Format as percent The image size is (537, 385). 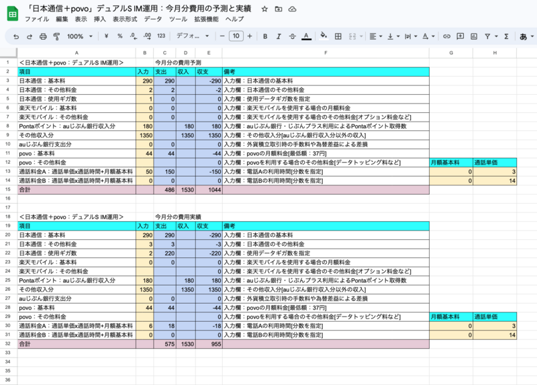[x=120, y=36]
